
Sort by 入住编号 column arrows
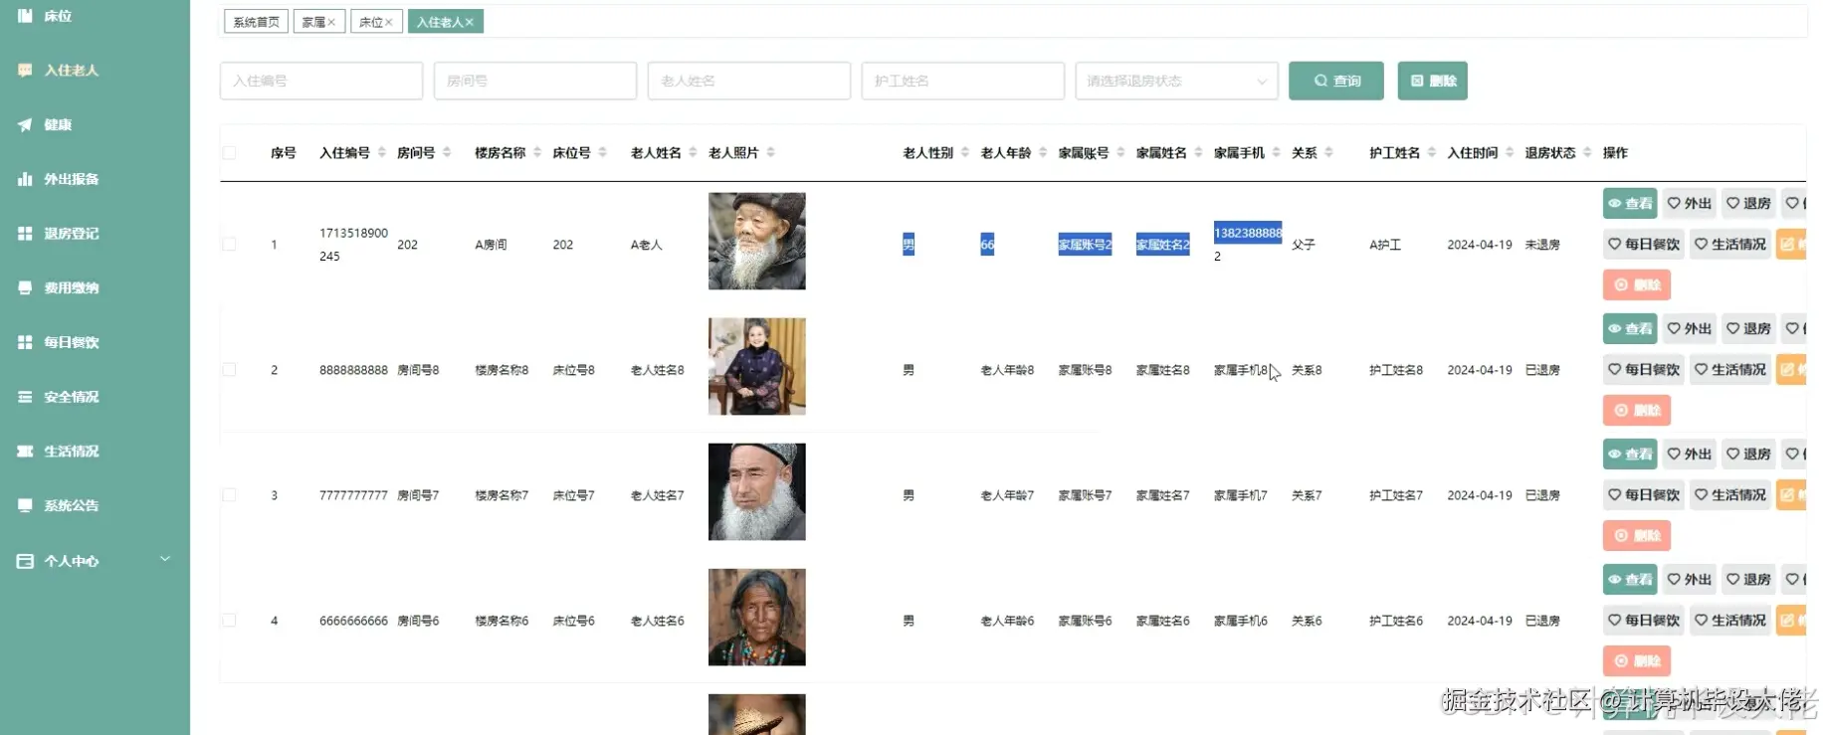(x=381, y=152)
